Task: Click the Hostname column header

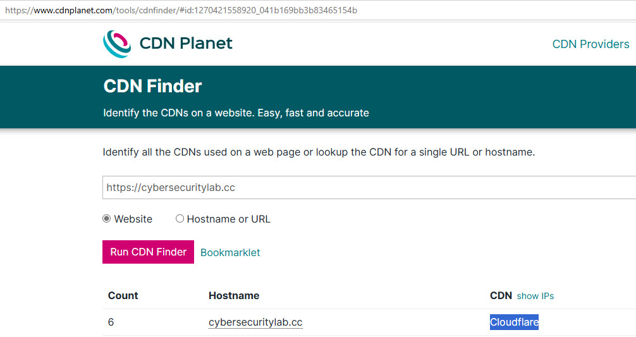Action: pos(234,295)
